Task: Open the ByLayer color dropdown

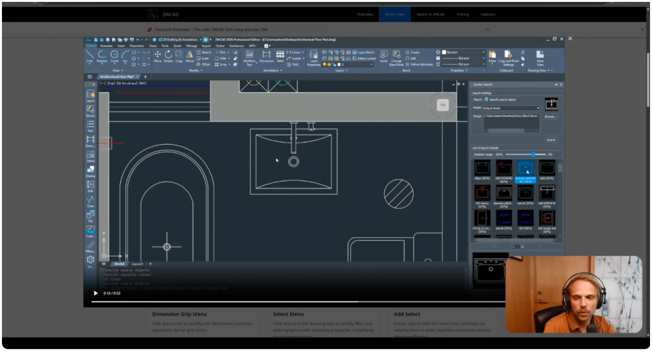Action: click(x=462, y=52)
